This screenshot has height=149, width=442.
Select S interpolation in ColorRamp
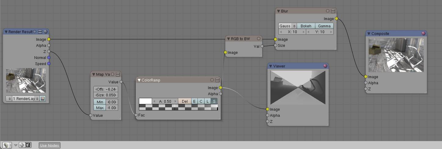pyautogui.click(x=214, y=101)
